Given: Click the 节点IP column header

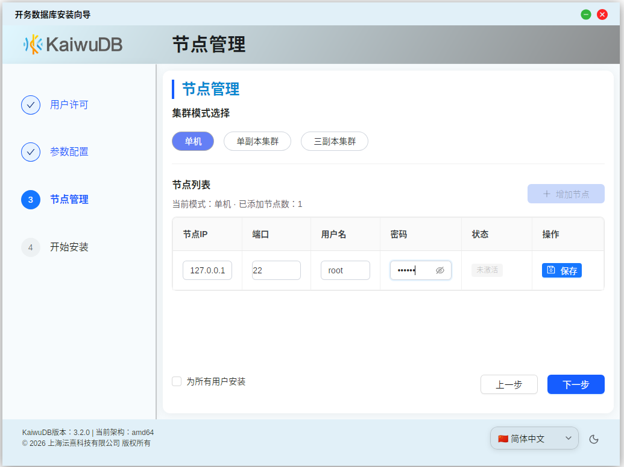Looking at the screenshot, I should click(195, 235).
